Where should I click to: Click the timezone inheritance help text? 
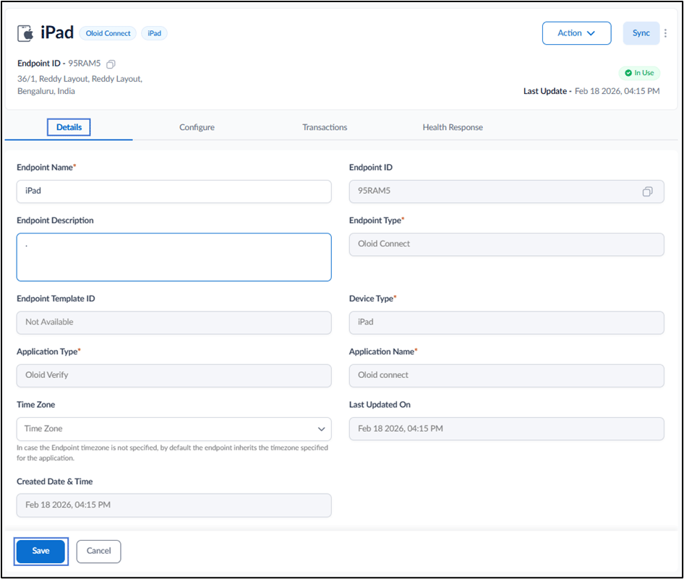172,453
